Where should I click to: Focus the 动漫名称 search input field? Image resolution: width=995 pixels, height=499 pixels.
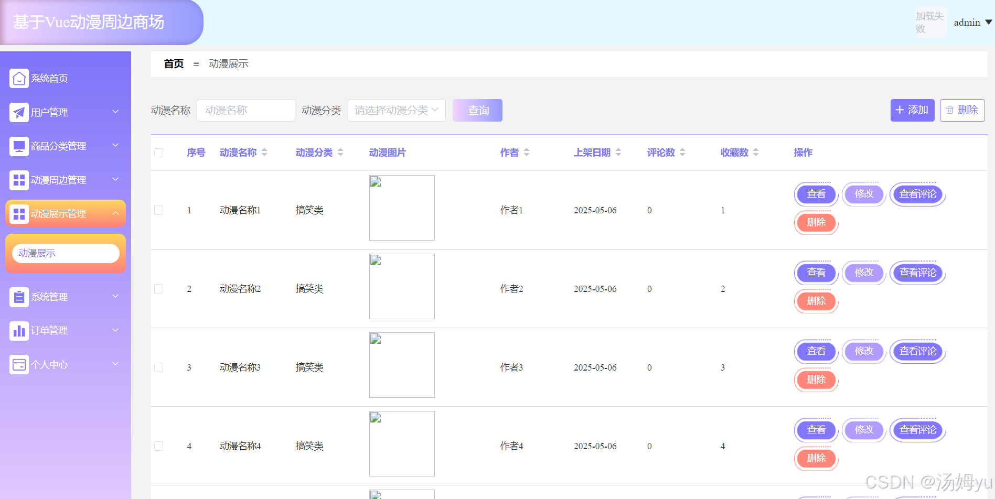tap(245, 110)
